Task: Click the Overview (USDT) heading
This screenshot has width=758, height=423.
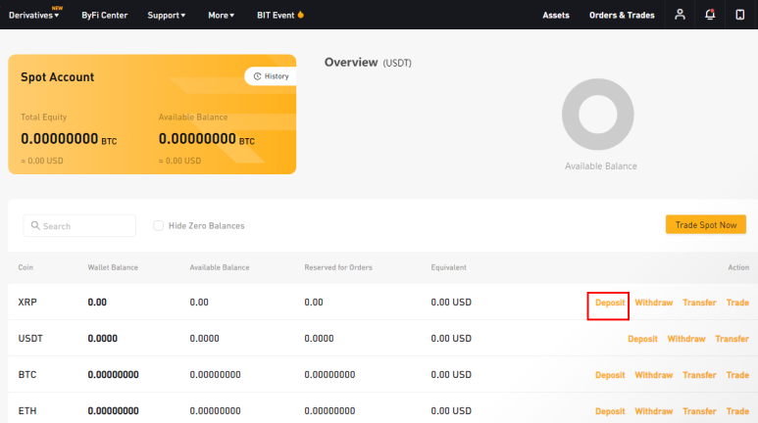Action: pyautogui.click(x=368, y=63)
